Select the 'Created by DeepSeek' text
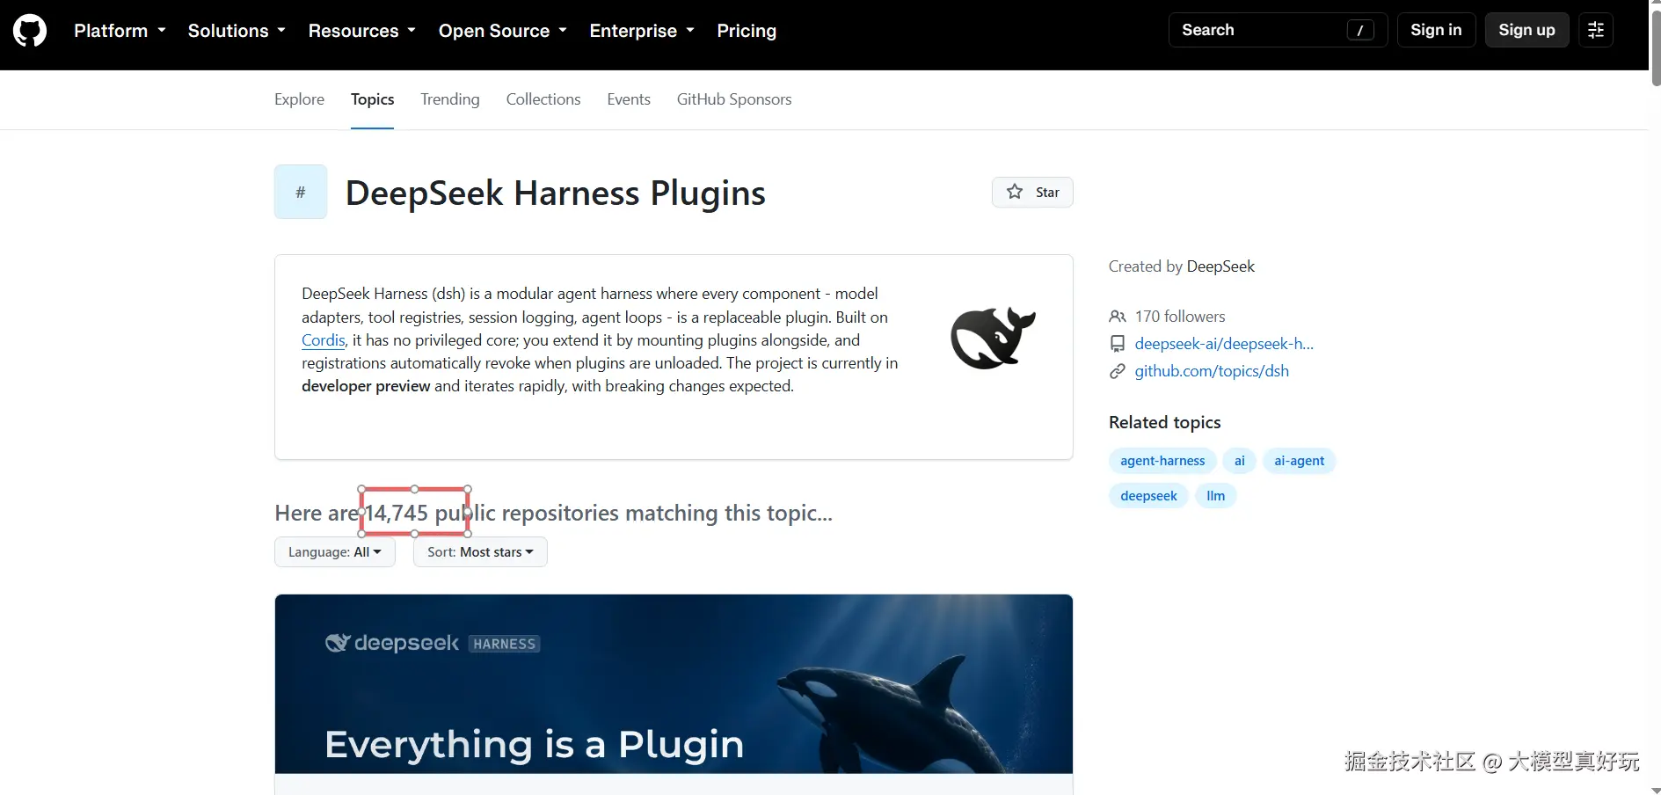1661x795 pixels. coord(1182,266)
